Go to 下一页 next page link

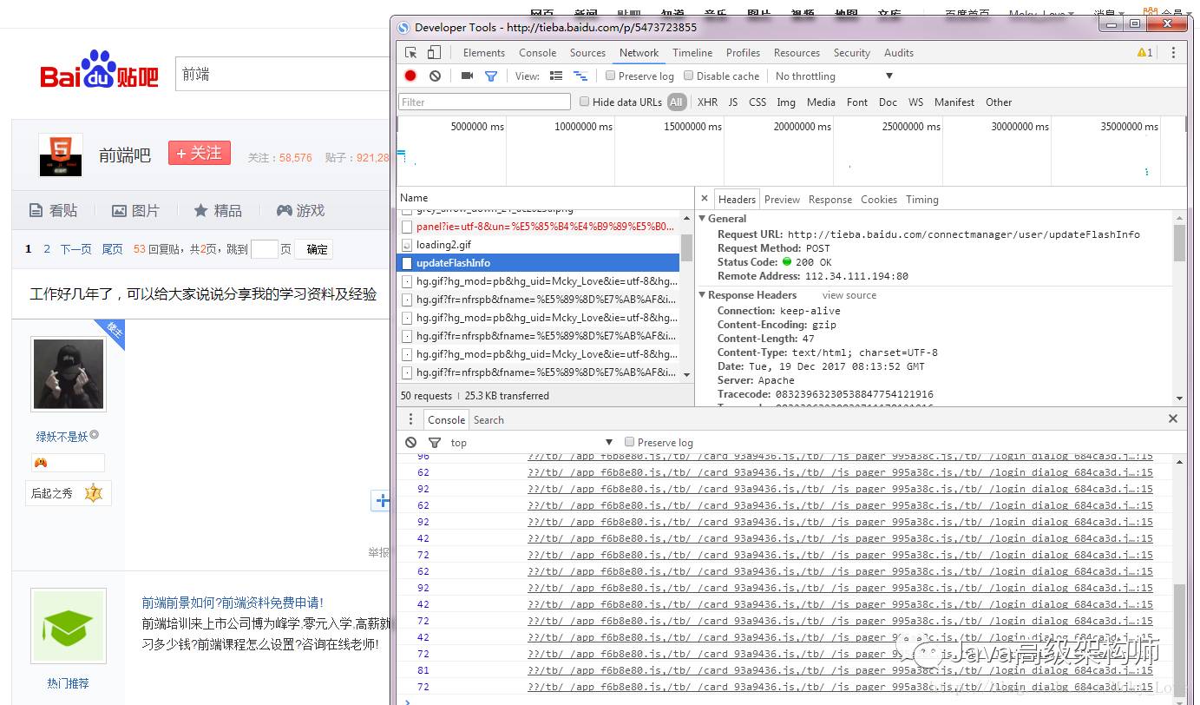click(75, 249)
